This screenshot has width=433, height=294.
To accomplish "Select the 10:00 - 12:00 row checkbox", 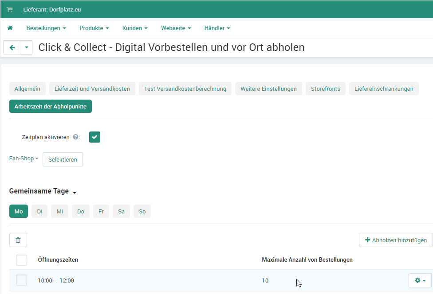I will tap(22, 280).
